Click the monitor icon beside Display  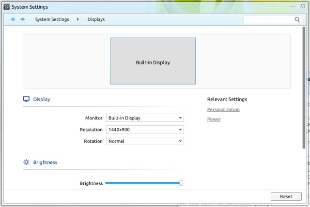tap(26, 99)
